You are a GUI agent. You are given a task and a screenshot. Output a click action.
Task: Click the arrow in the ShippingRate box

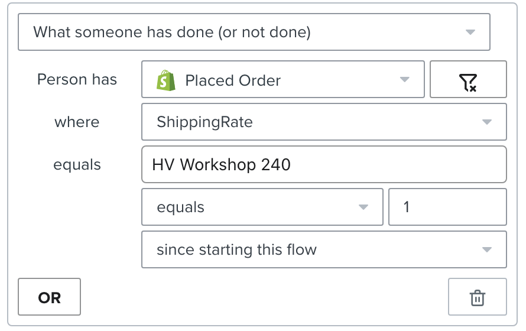click(x=487, y=122)
